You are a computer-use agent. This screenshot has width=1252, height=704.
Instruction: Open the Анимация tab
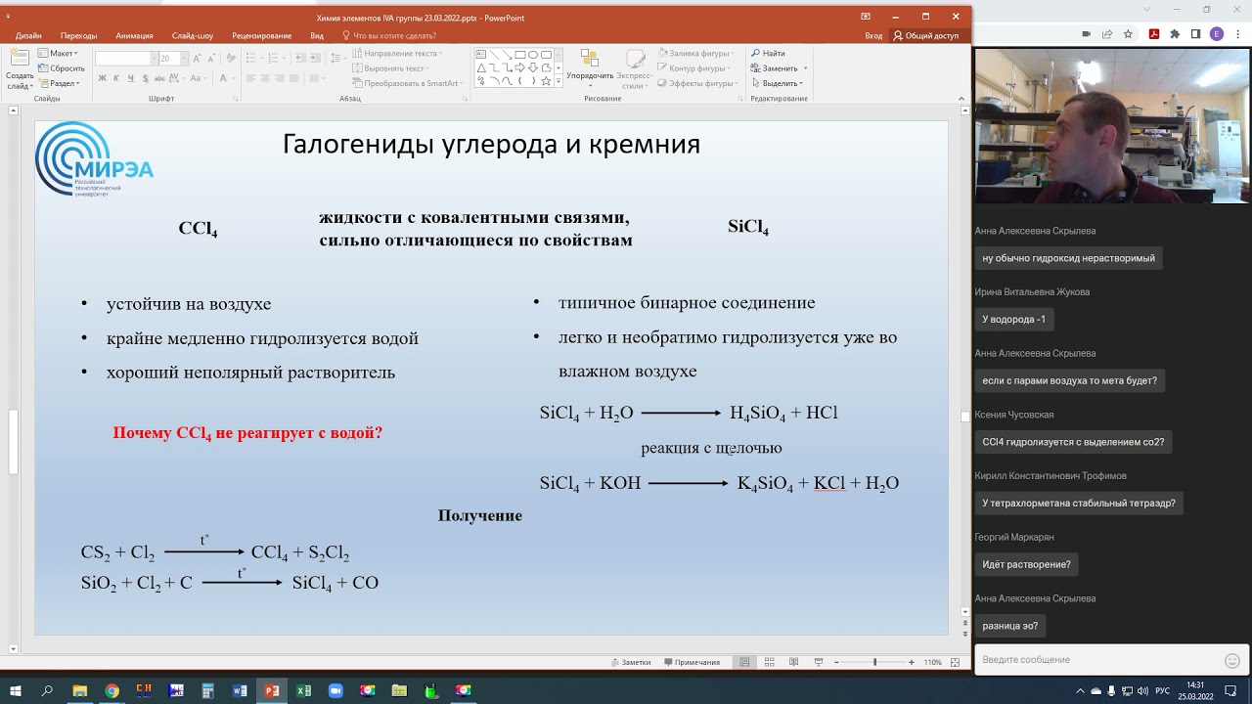click(x=134, y=35)
